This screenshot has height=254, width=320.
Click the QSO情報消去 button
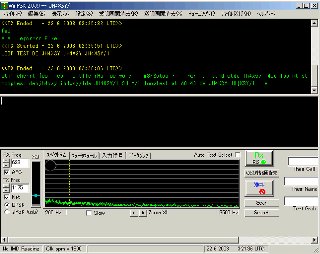click(x=262, y=173)
